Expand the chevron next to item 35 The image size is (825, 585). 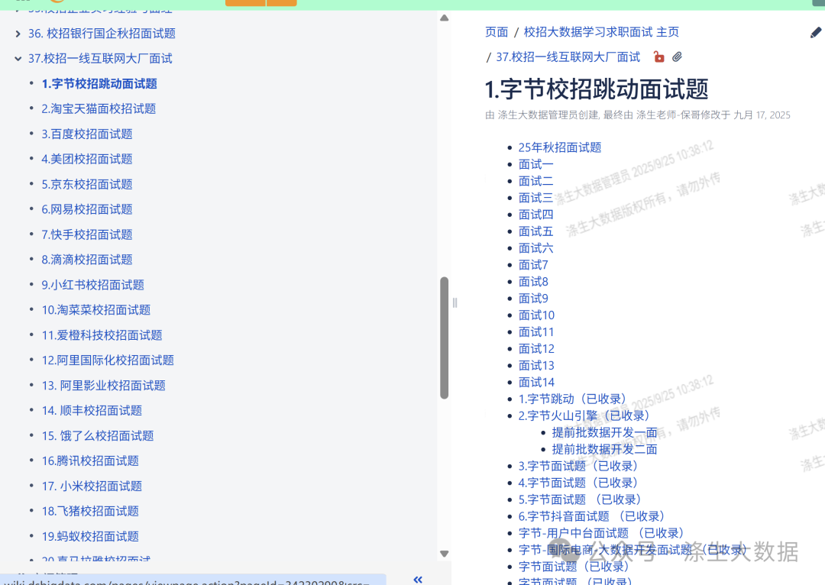coord(17,9)
